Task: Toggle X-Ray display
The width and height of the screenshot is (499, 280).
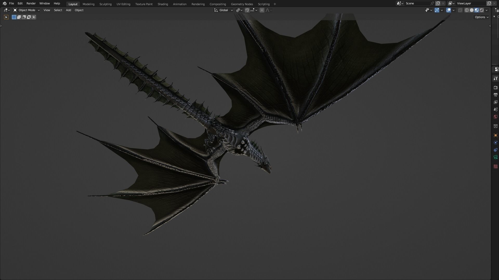Action: (x=460, y=10)
